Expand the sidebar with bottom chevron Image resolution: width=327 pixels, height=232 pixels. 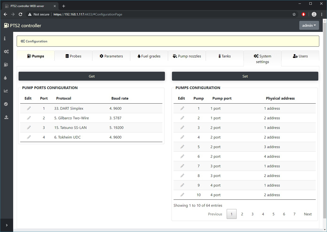[7, 225]
